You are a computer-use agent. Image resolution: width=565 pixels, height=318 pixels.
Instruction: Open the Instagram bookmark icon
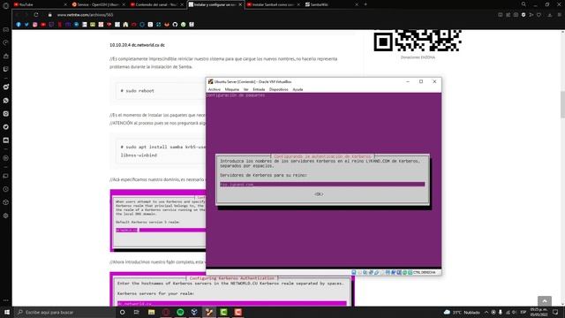coord(35,25)
